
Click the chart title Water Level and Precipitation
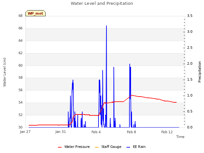pyautogui.click(x=102, y=4)
